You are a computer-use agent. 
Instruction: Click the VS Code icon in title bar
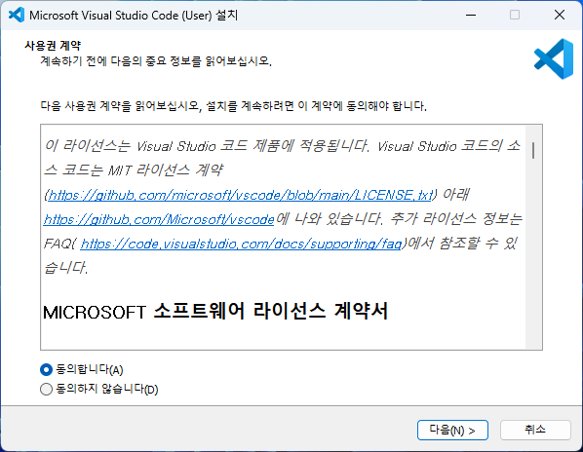(x=17, y=15)
